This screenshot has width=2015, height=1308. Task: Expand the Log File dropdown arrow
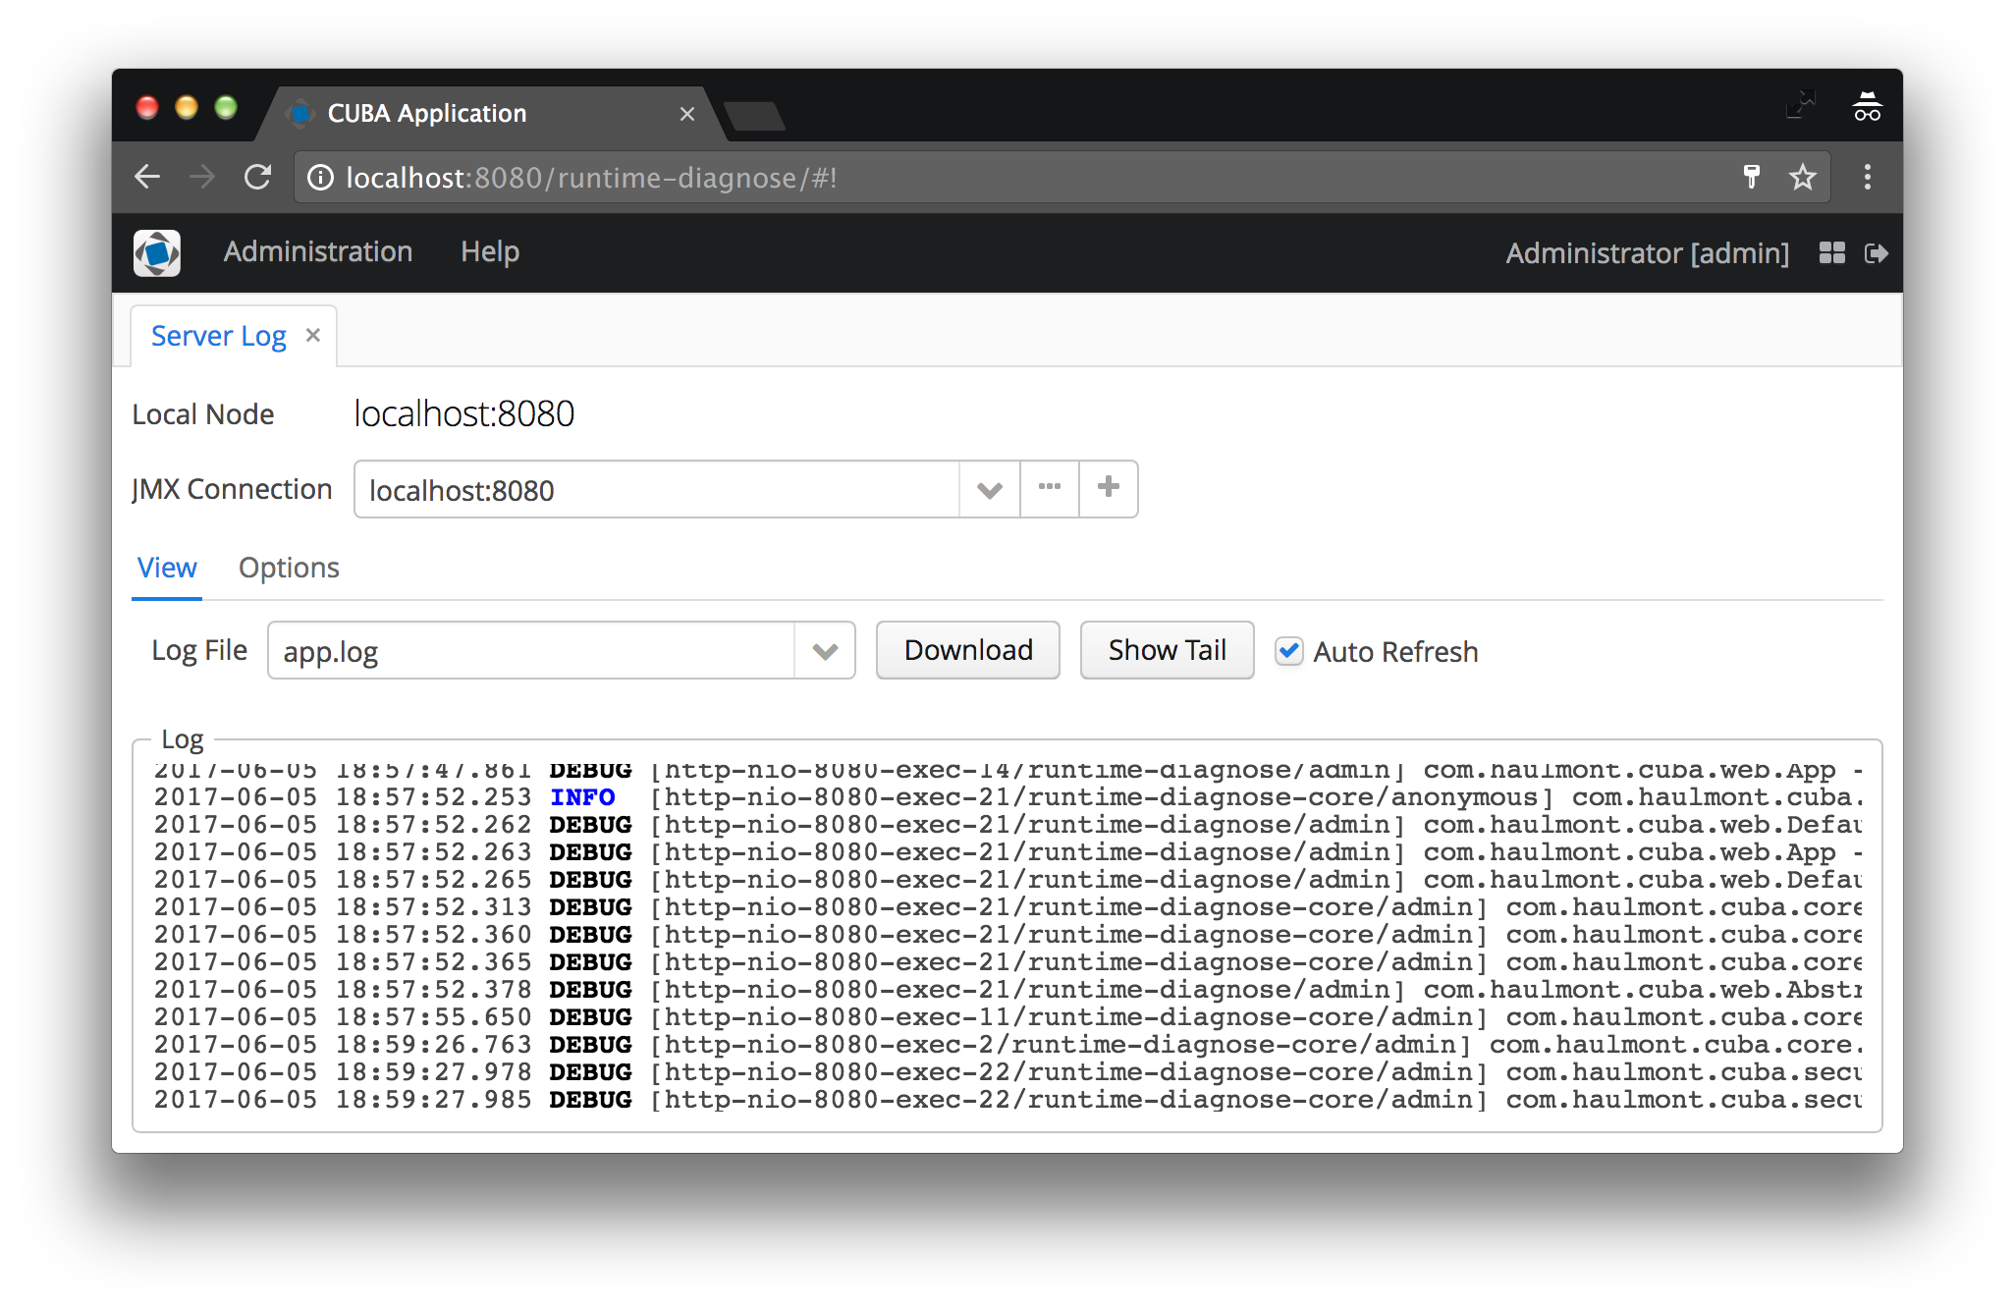(x=825, y=651)
